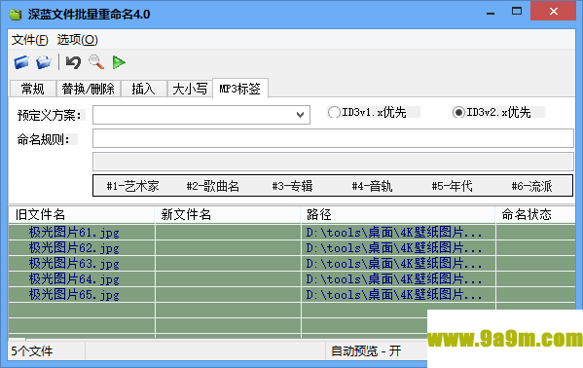This screenshot has height=368, width=583.
Task: Click the gray preview field below 命名规则
Action: 333,162
